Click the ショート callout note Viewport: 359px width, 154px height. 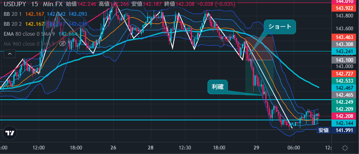tap(280, 27)
